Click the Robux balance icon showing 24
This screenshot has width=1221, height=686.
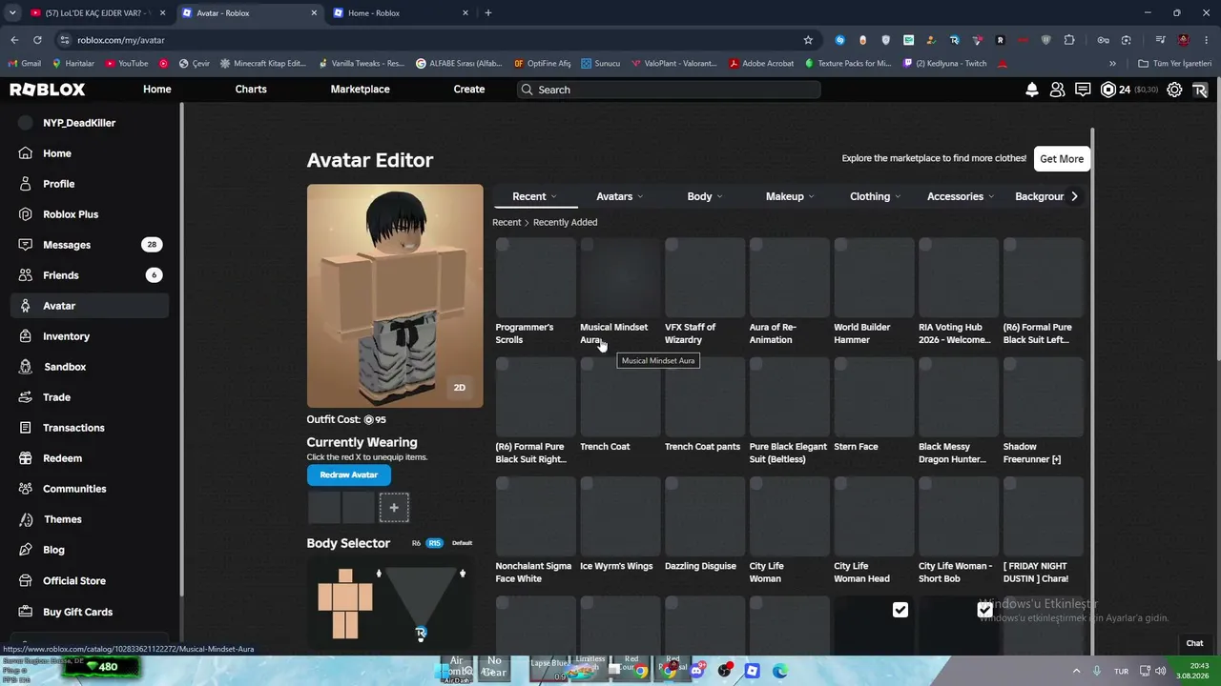click(1107, 90)
